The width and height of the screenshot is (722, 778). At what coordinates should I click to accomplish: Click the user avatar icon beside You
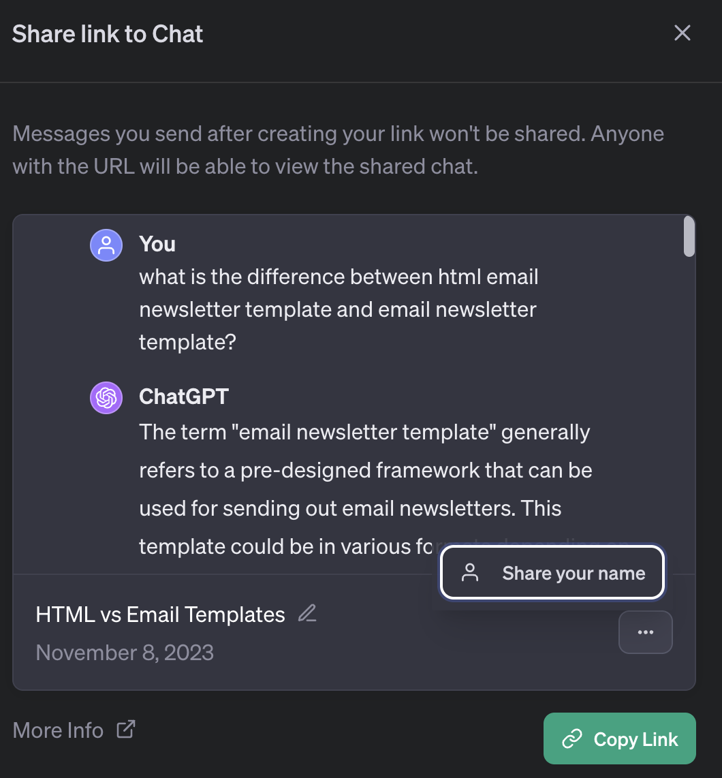point(106,245)
